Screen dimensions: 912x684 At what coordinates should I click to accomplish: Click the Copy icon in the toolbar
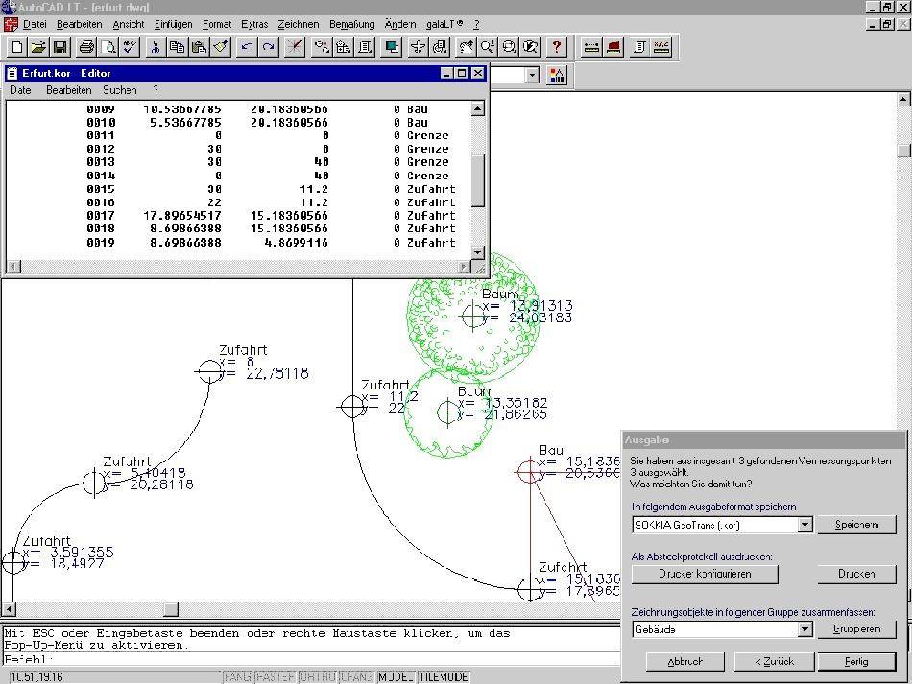177,47
